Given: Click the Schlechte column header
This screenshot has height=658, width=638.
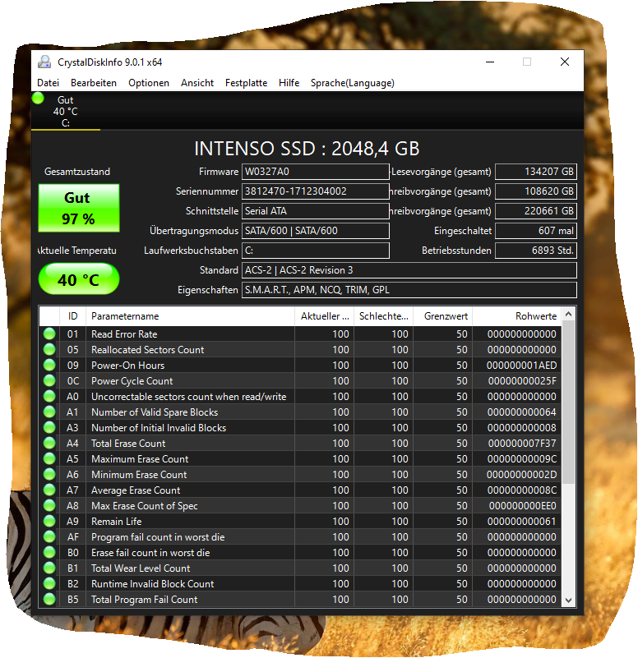Looking at the screenshot, I should [x=383, y=316].
